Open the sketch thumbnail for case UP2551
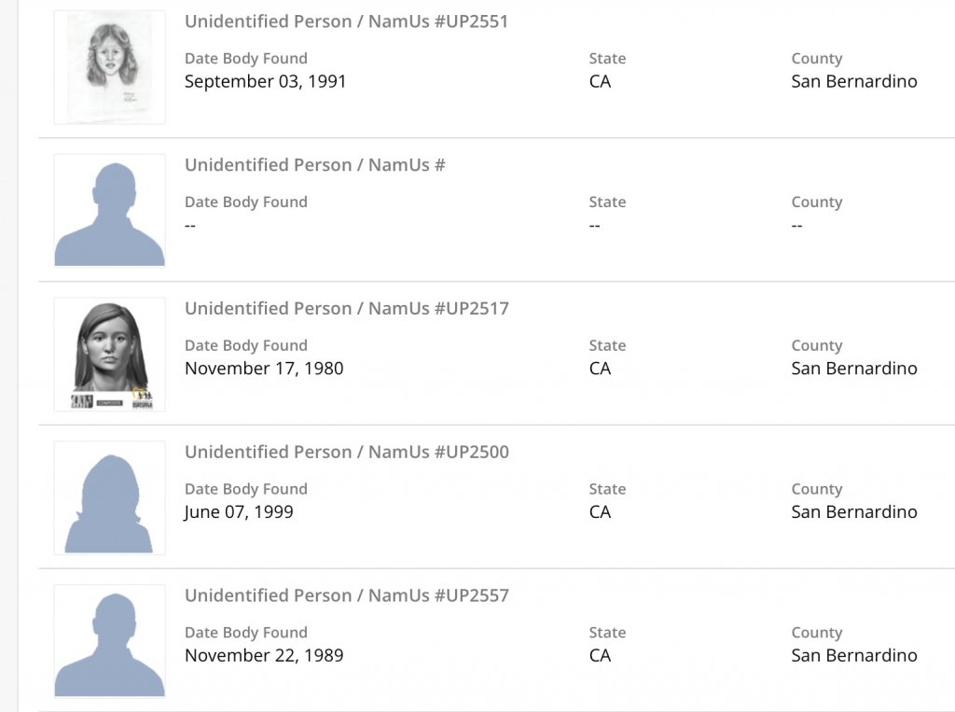 pyautogui.click(x=109, y=67)
